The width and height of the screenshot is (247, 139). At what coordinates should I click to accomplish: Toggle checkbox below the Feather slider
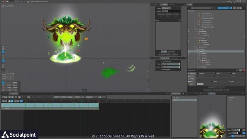click(162, 69)
